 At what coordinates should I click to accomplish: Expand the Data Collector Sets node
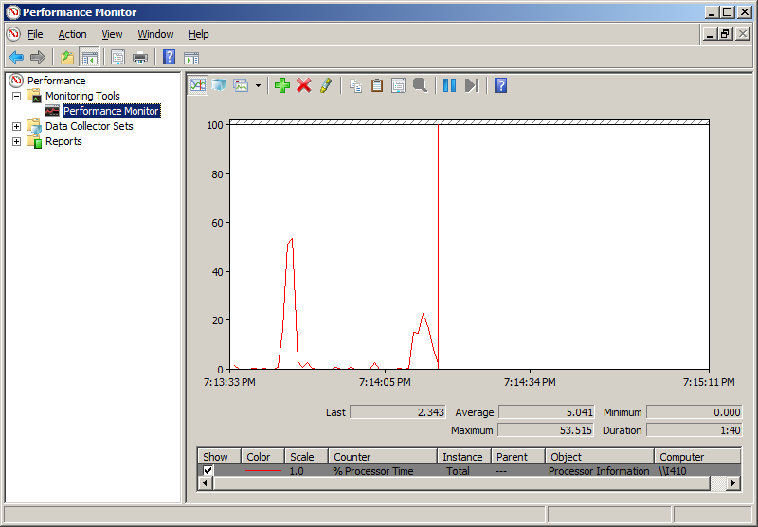[x=16, y=126]
